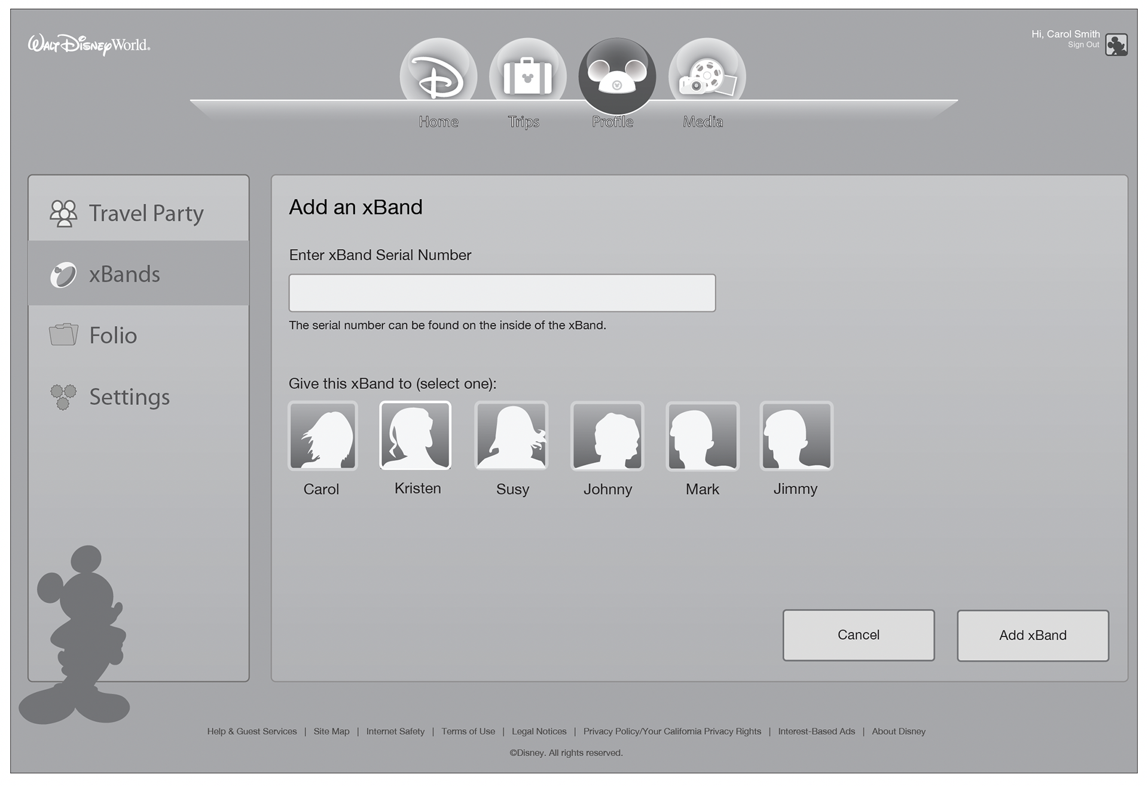Click the xBands wristband icon
Viewport: 1148px width, 786px height.
(63, 275)
